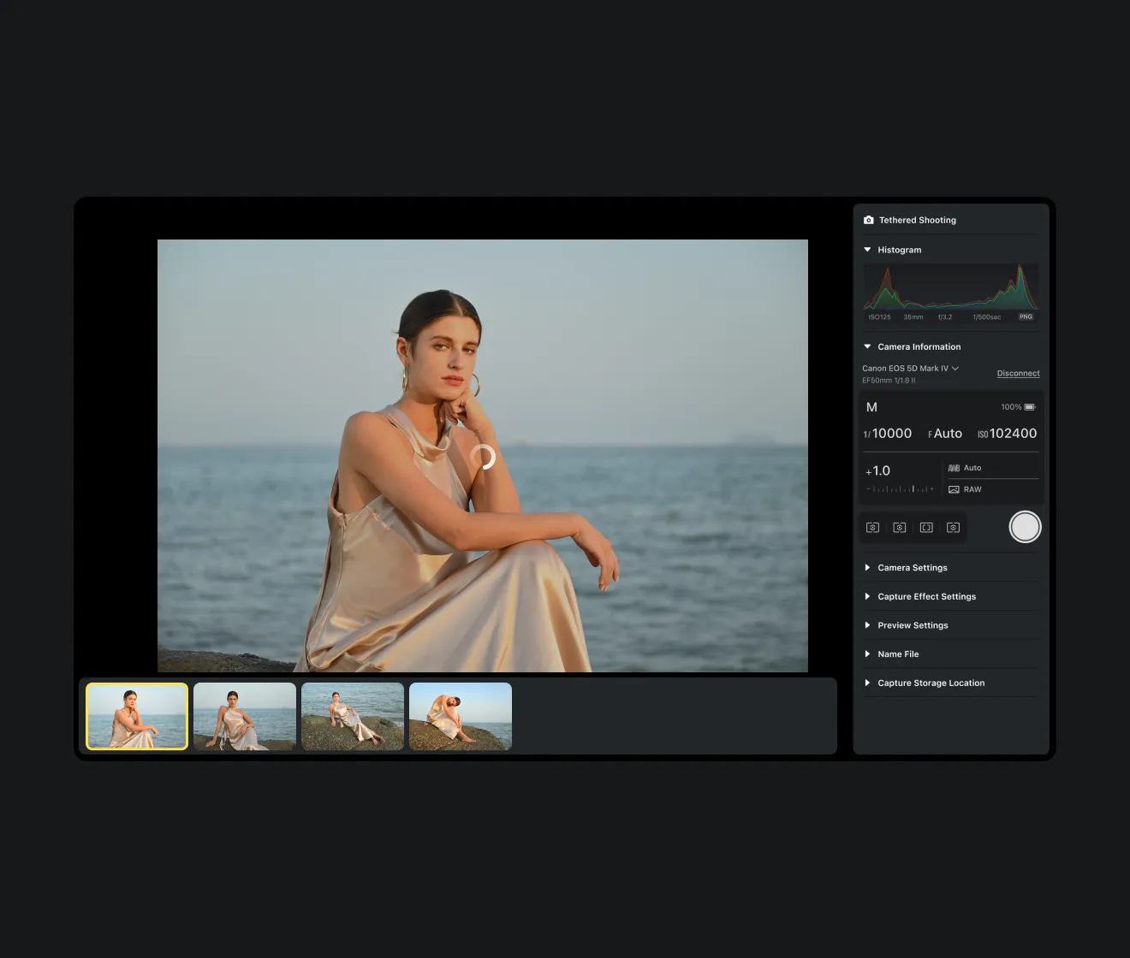Click the exposure compensation scale
This screenshot has height=958, width=1130.
(901, 489)
